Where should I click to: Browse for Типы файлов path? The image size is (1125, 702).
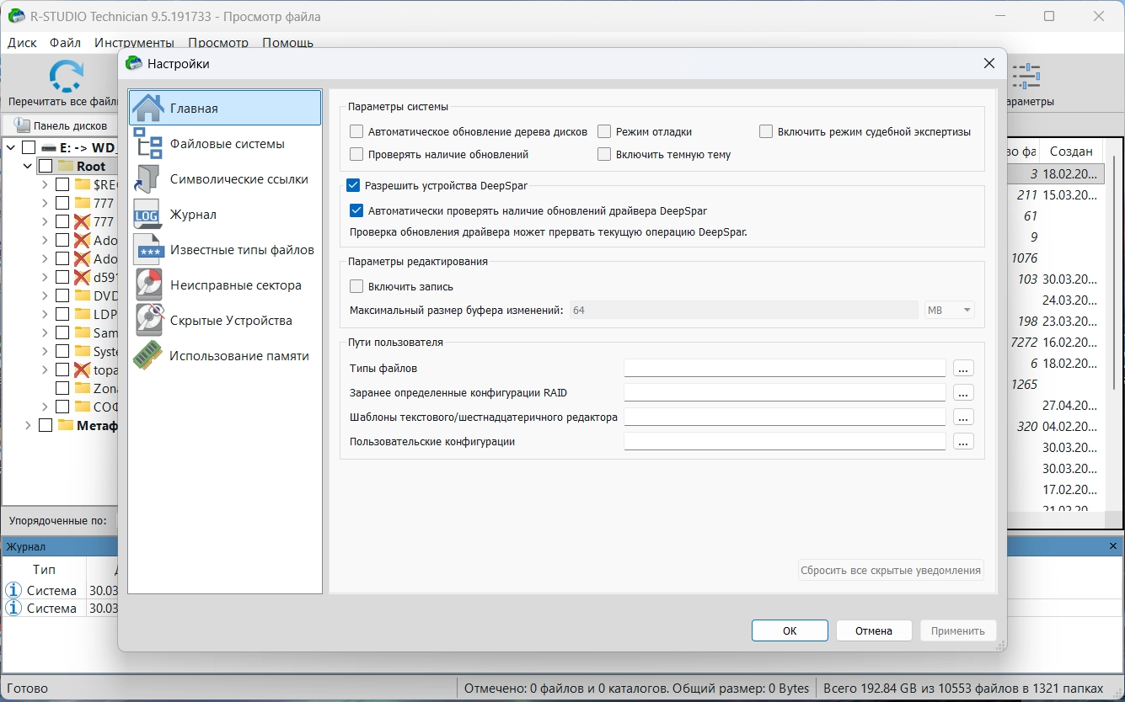click(x=964, y=368)
